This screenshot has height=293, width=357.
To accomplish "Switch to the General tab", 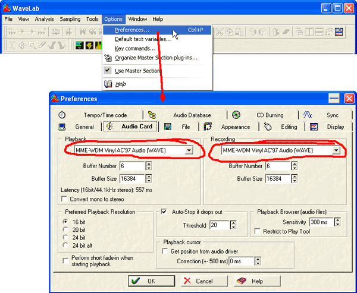I will [79, 127].
